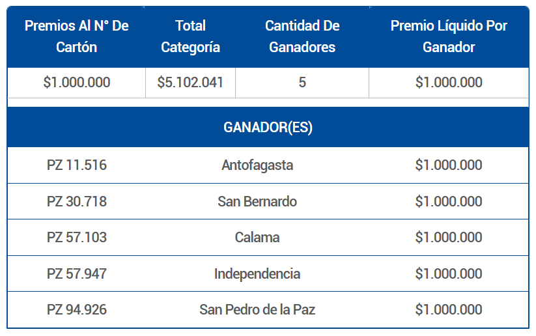Viewport: 536px width, 336px height.
Task: Click the 'Premio Líquido Por Ganador' header
Action: [x=449, y=36]
